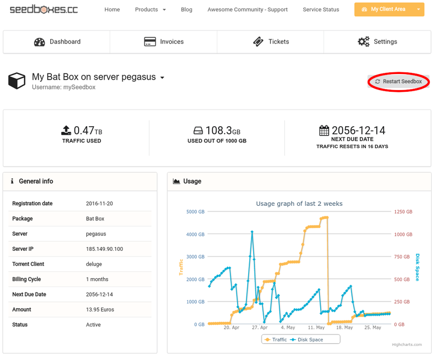Click the General info panel info icon
The width and height of the screenshot is (435, 356).
12,181
